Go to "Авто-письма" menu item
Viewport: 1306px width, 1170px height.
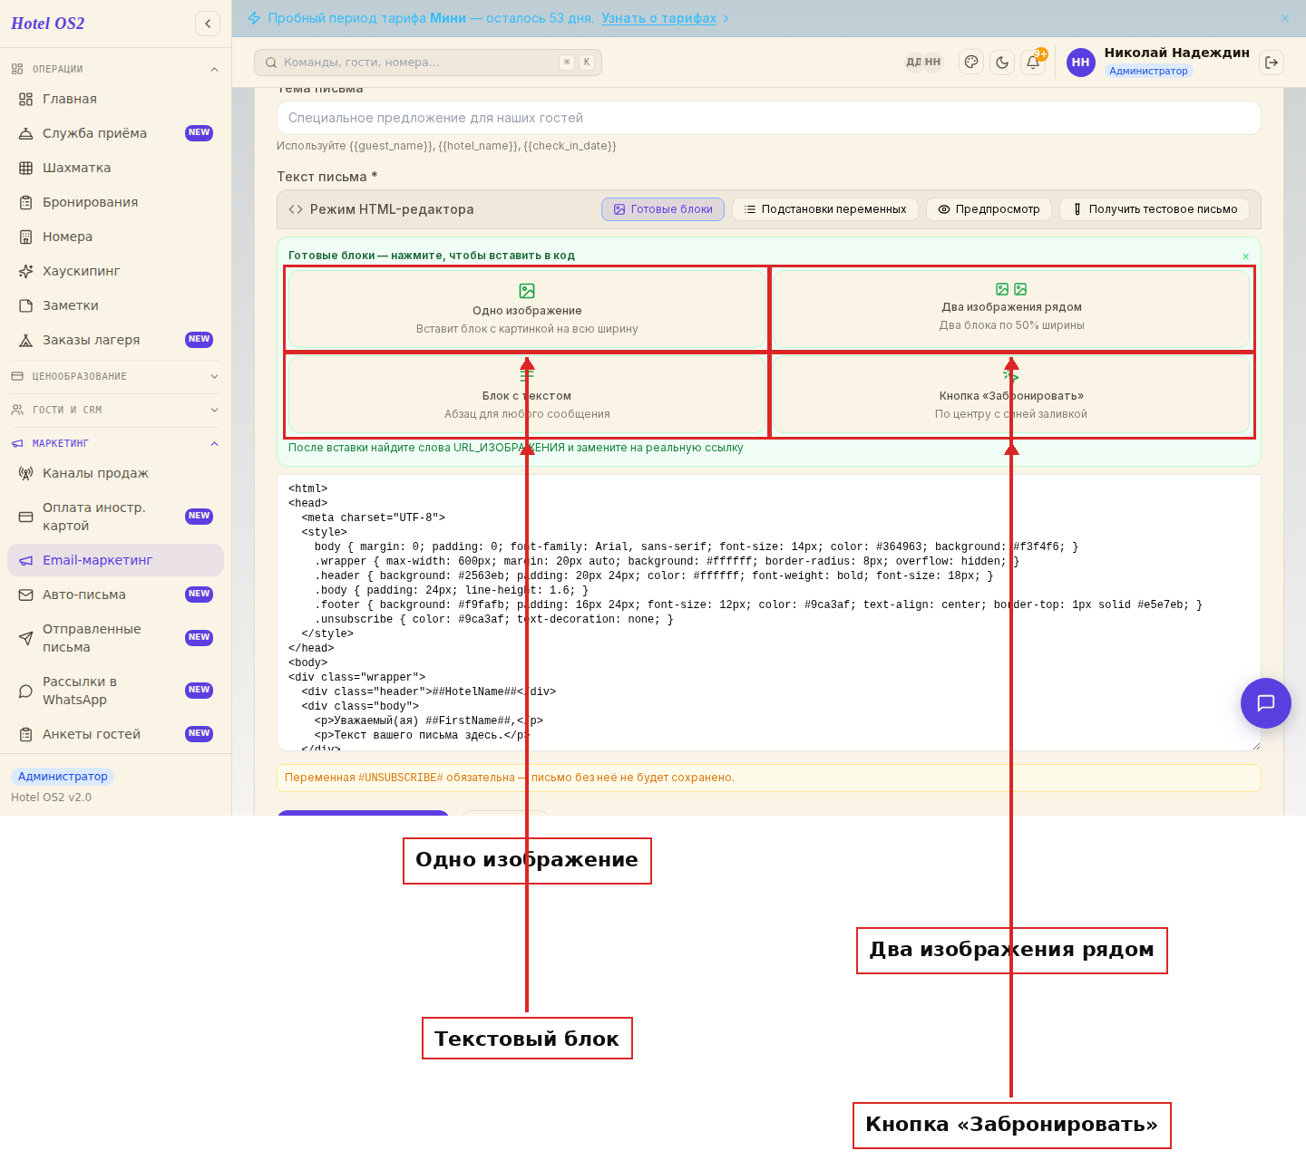pos(115,595)
